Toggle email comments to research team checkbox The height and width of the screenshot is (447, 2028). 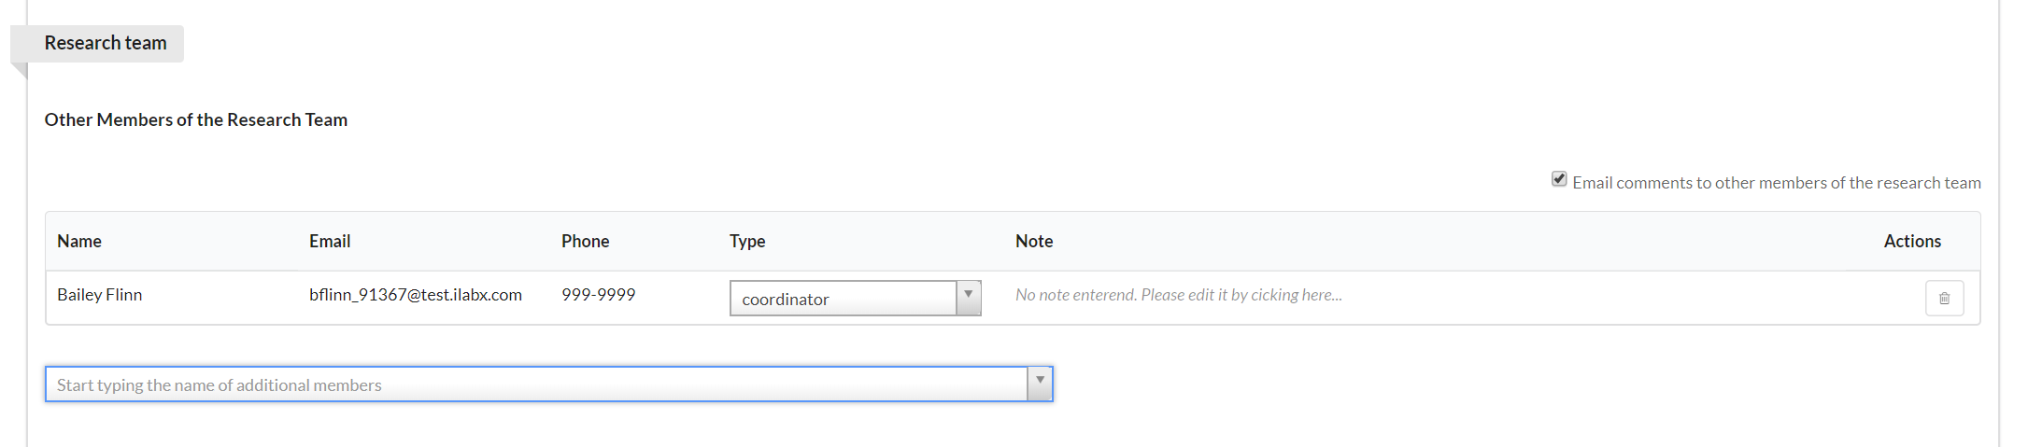pyautogui.click(x=1559, y=179)
